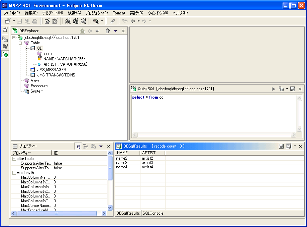Click the Back arrow in DBExplorer toolbar
307x227 pixels.
(90, 31)
